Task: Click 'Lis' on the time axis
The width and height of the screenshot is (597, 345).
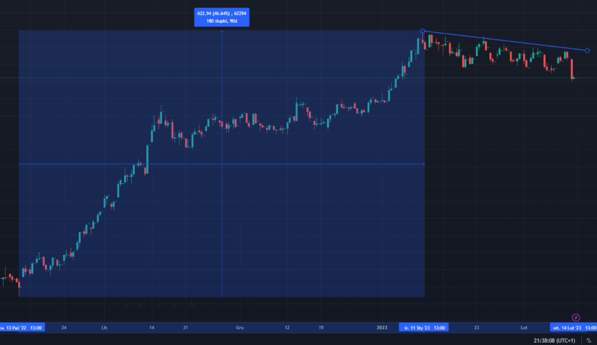Action: click(104, 328)
